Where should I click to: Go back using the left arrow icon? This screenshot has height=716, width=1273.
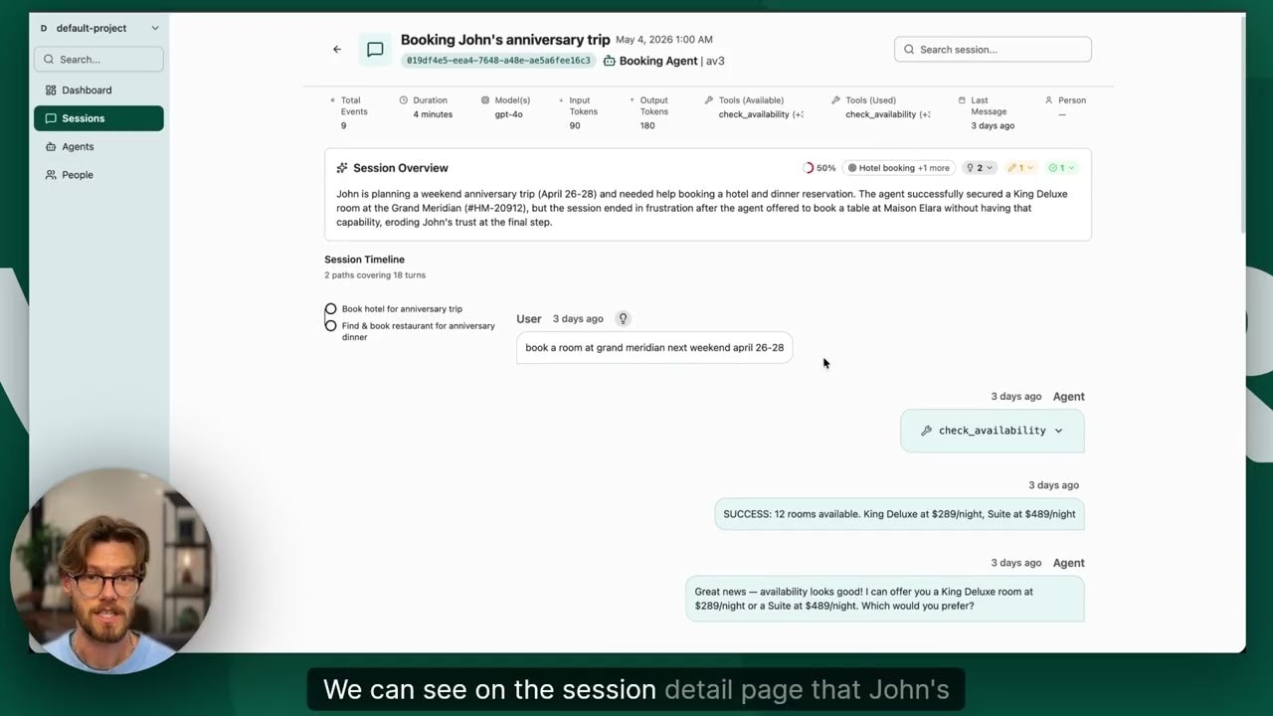click(337, 50)
